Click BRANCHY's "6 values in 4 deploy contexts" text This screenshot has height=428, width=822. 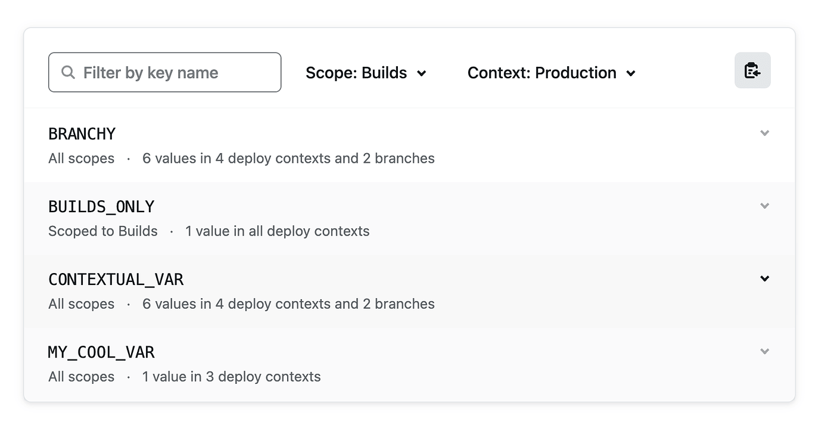[288, 159]
